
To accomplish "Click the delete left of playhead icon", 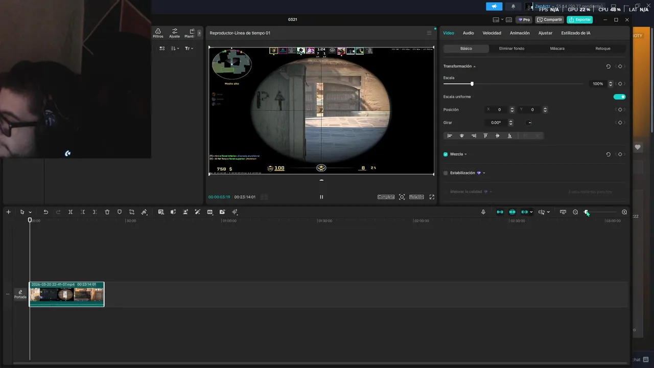I will [x=83, y=212].
